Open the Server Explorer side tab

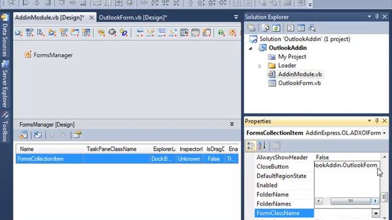coord(4,84)
